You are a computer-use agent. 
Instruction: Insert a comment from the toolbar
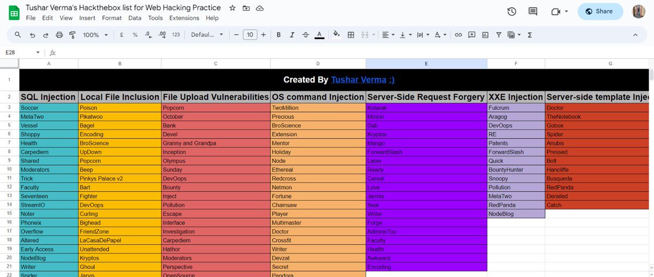(x=471, y=35)
